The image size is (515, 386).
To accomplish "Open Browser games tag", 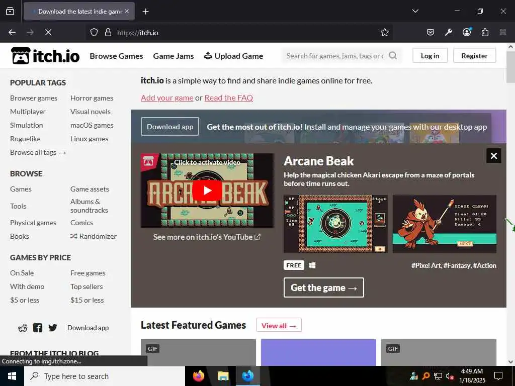I will (34, 98).
